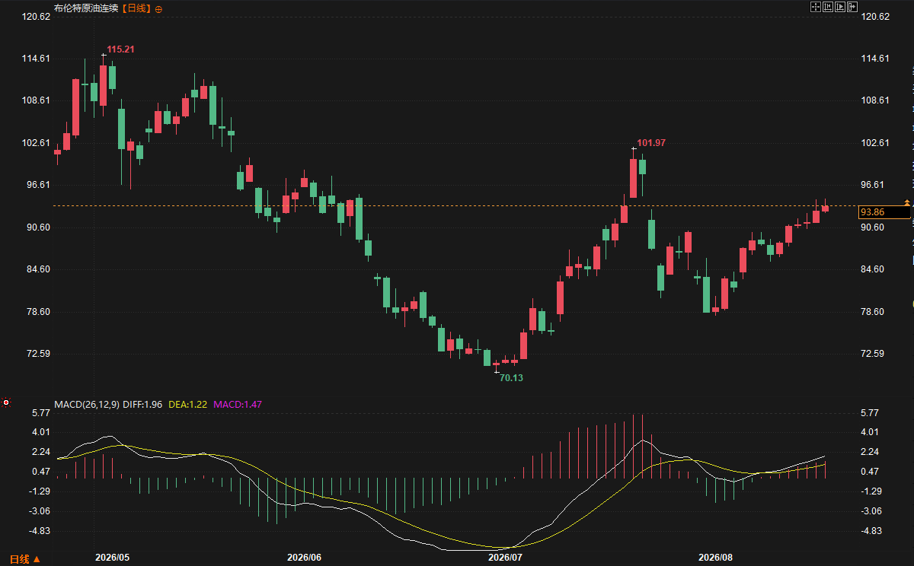Screen dimensions: 914x566
Task: Click the left axis value 108.61
Action: click(35, 100)
